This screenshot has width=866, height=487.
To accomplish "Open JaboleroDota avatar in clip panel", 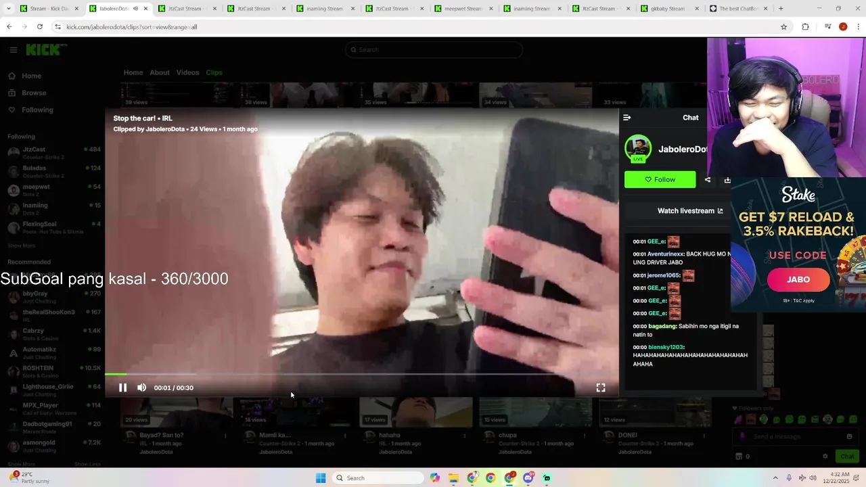I will pyautogui.click(x=638, y=149).
